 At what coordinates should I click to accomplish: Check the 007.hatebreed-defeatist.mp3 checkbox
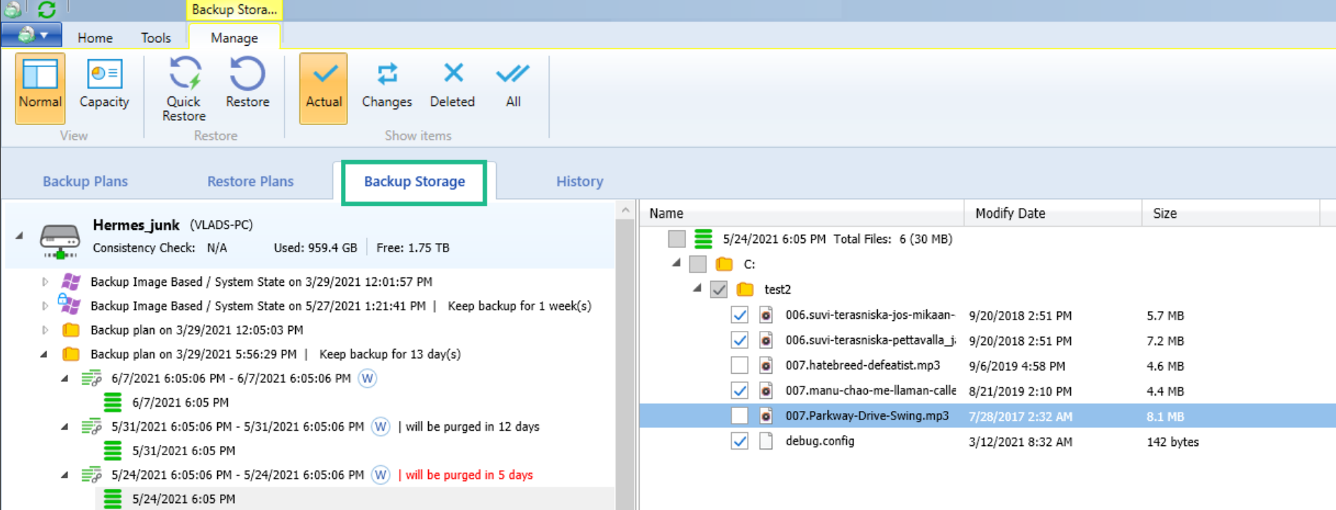pyautogui.click(x=739, y=365)
